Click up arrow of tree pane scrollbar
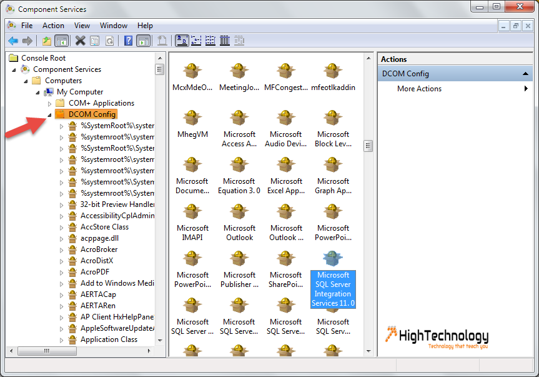This screenshot has height=377, width=539. point(160,58)
